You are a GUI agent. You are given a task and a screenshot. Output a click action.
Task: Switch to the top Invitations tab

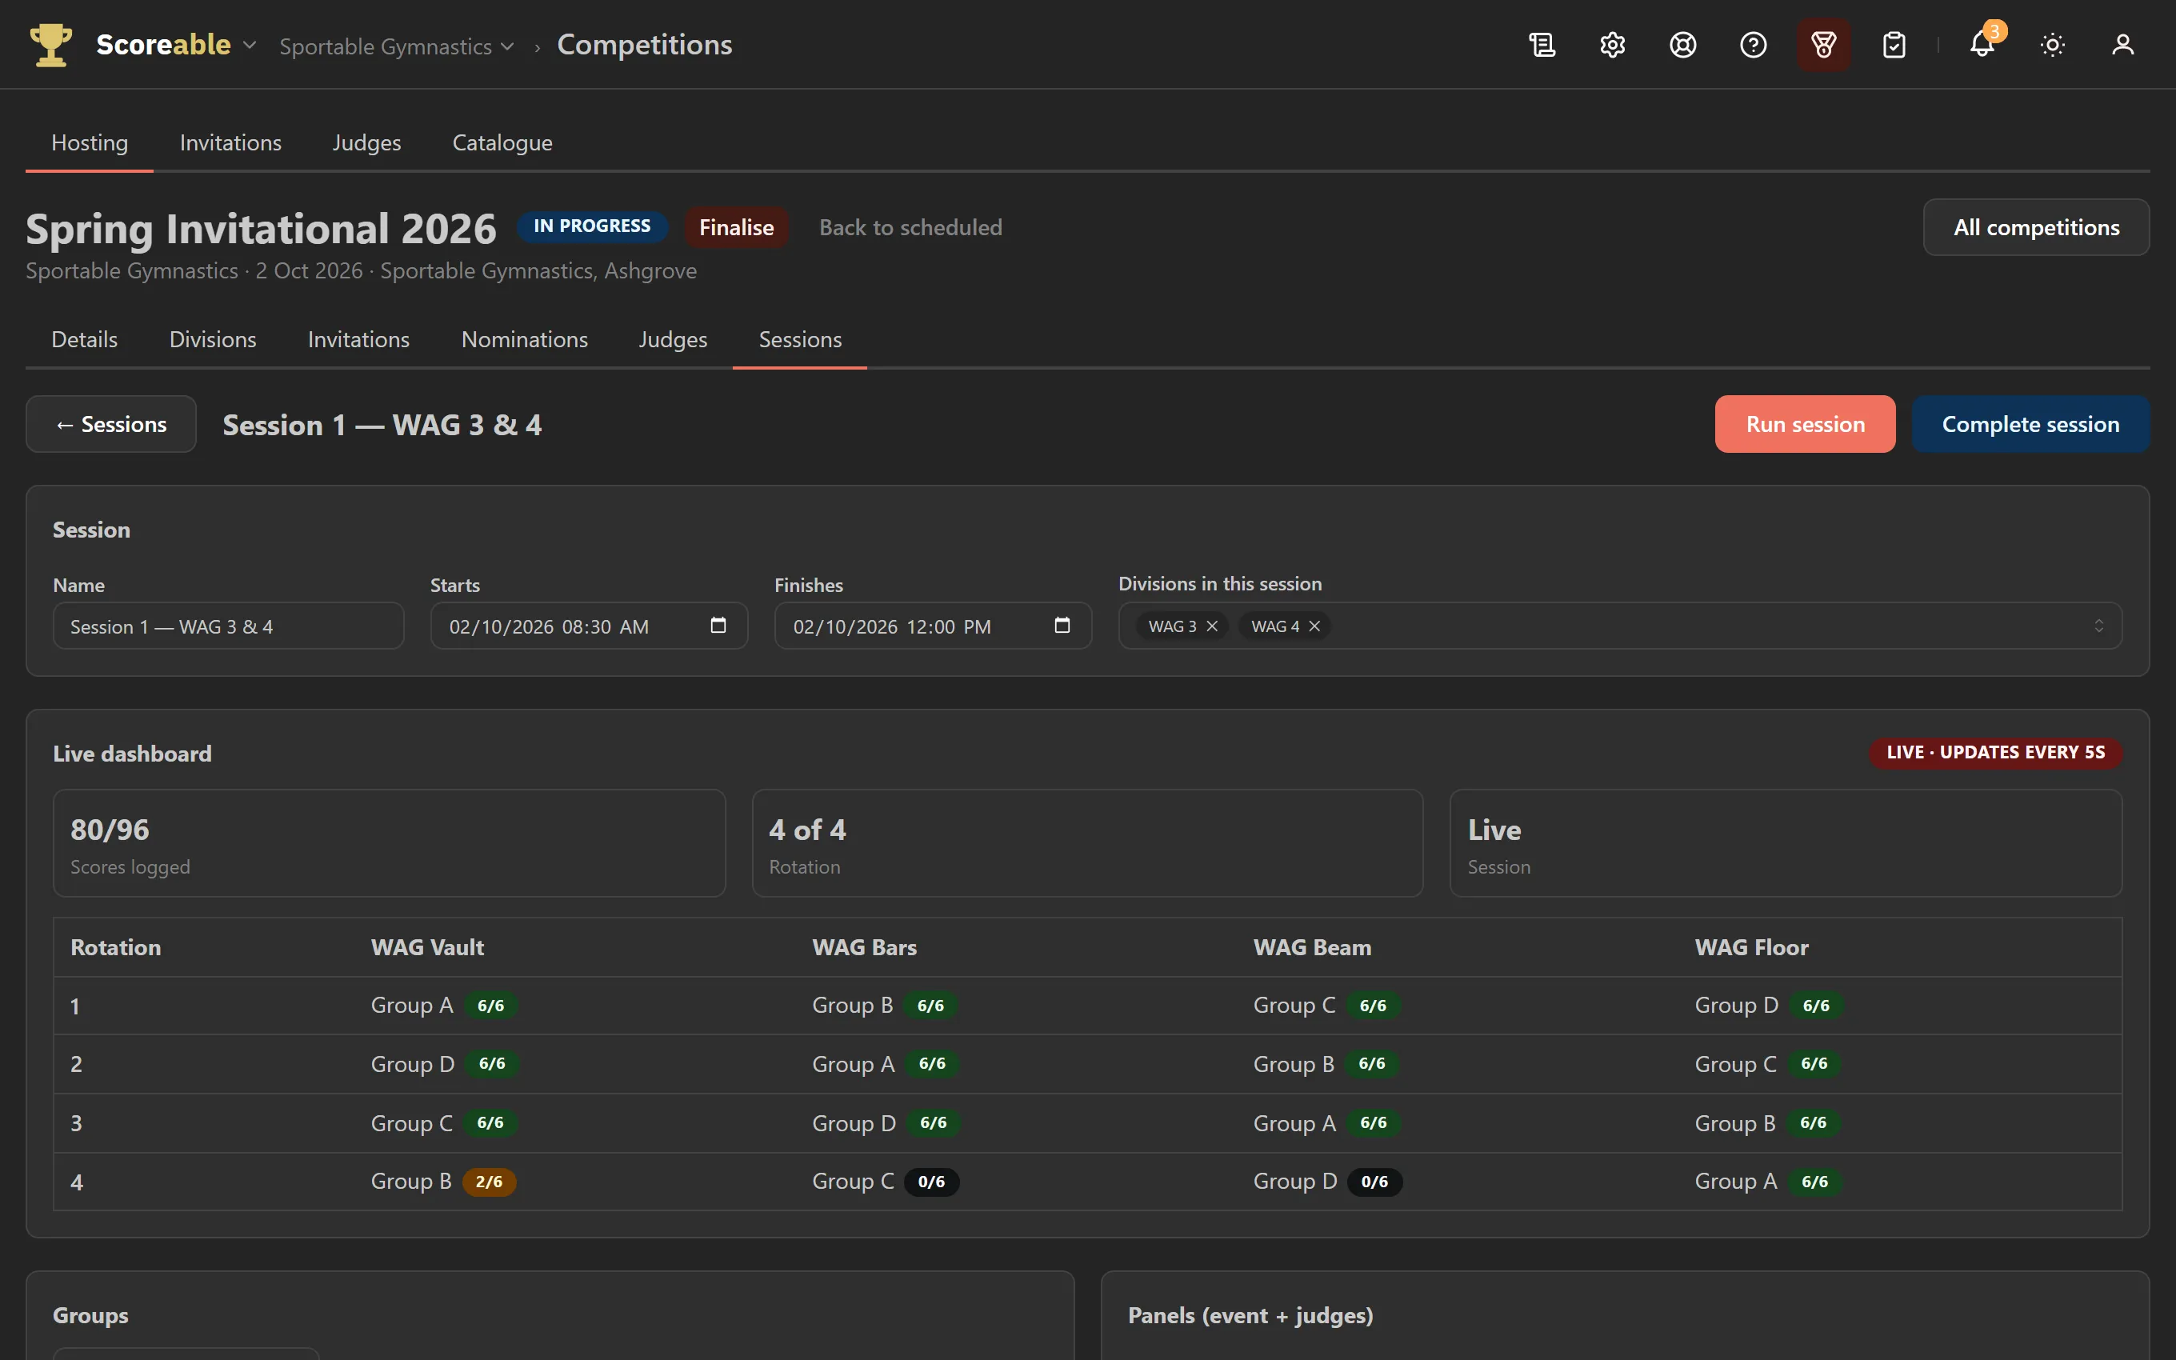pyautogui.click(x=230, y=142)
